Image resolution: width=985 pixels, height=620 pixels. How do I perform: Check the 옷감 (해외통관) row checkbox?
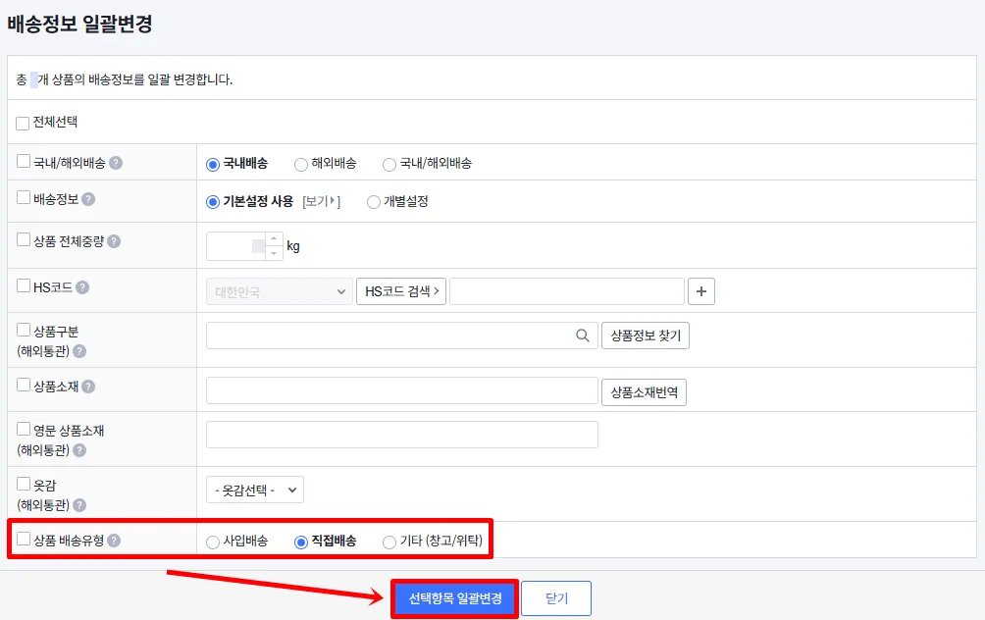click(24, 483)
